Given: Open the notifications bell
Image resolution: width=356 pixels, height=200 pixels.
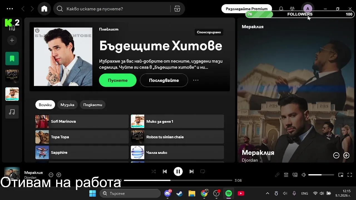Looking at the screenshot, I should click(x=281, y=9).
